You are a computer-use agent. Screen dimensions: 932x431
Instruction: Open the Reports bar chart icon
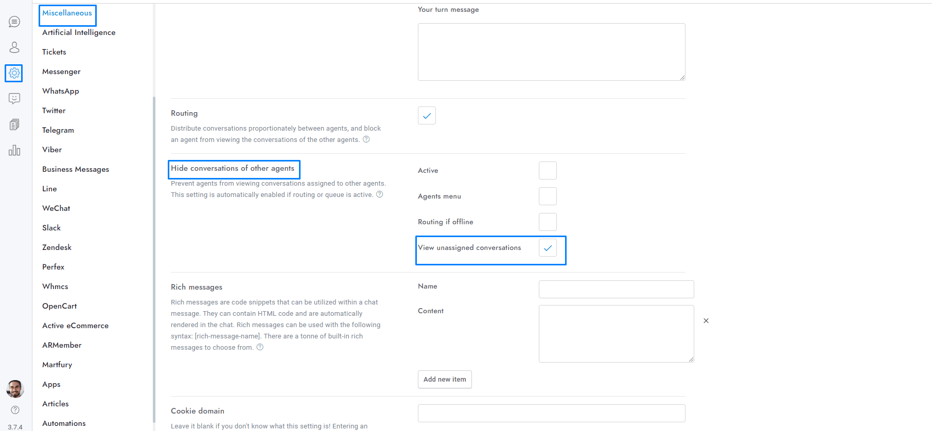pyautogui.click(x=14, y=150)
